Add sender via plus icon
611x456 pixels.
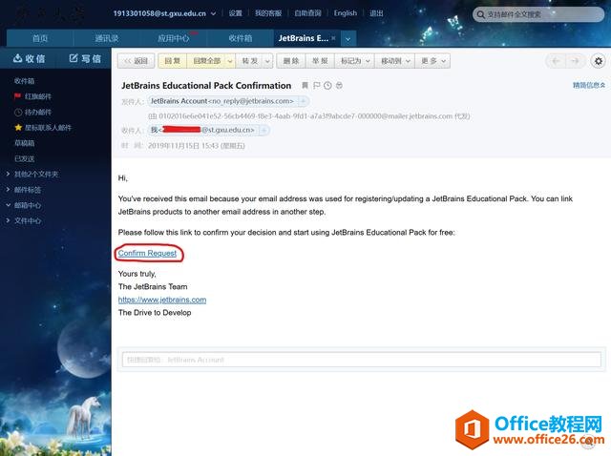click(x=304, y=101)
